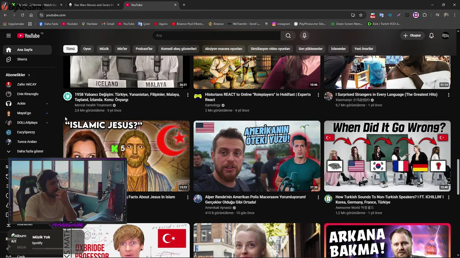Viewport: 460px width, 258px height.
Task: Reload the page
Action: coord(22,15)
